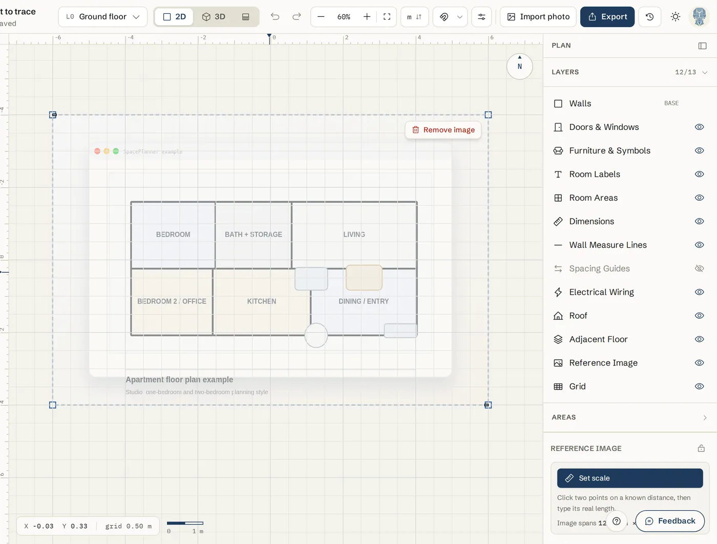Select the Grid layer icon
The image size is (717, 544).
(558, 386)
